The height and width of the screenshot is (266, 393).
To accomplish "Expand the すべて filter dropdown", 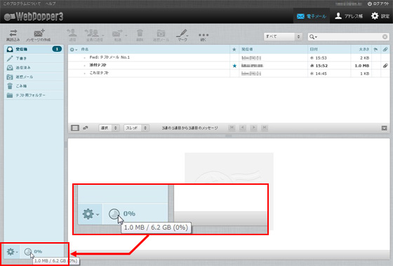I will point(283,36).
